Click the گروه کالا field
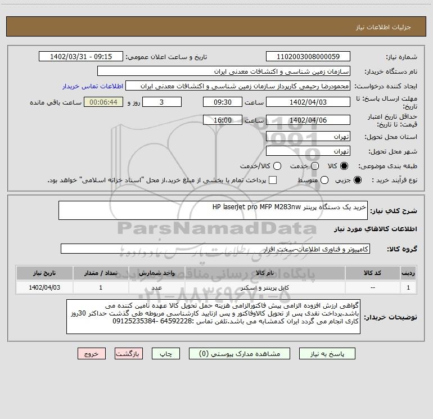The width and height of the screenshot is (433, 419). pos(215,249)
